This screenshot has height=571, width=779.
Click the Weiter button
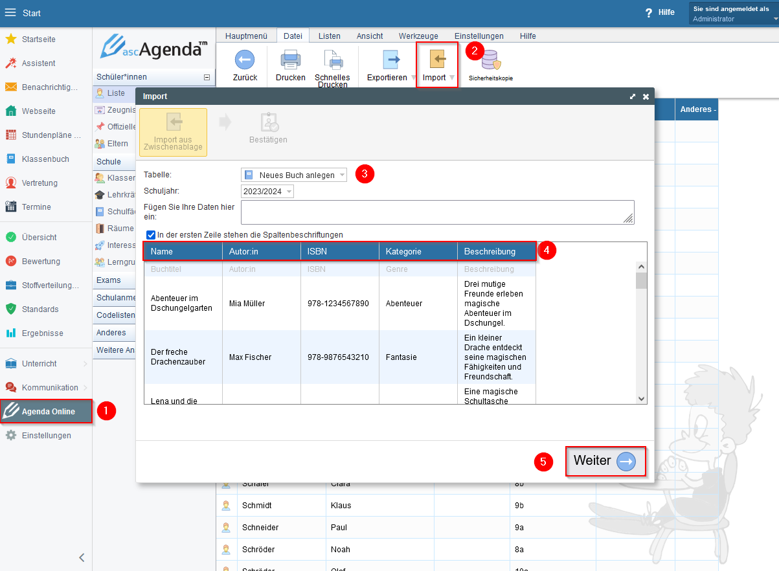[x=605, y=461]
